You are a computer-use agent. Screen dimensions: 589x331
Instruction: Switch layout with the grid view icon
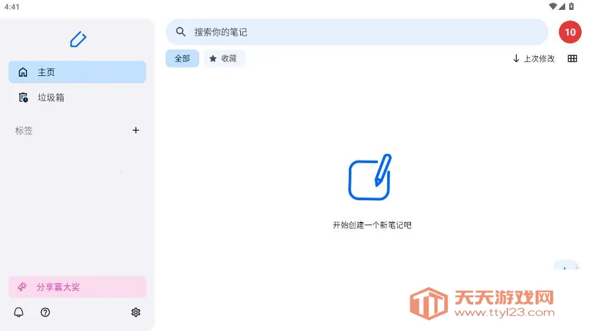572,59
